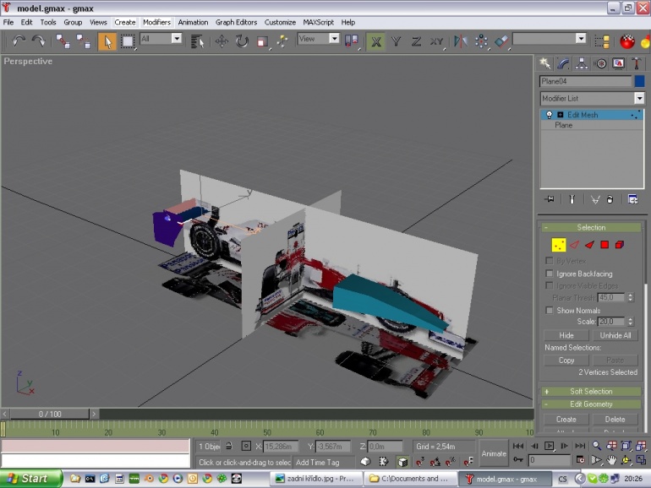Open the Modifiers menu
The height and width of the screenshot is (488, 651).
click(156, 23)
